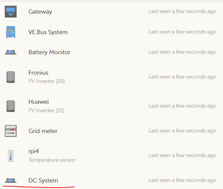Click the Gateway device icon

(11, 12)
